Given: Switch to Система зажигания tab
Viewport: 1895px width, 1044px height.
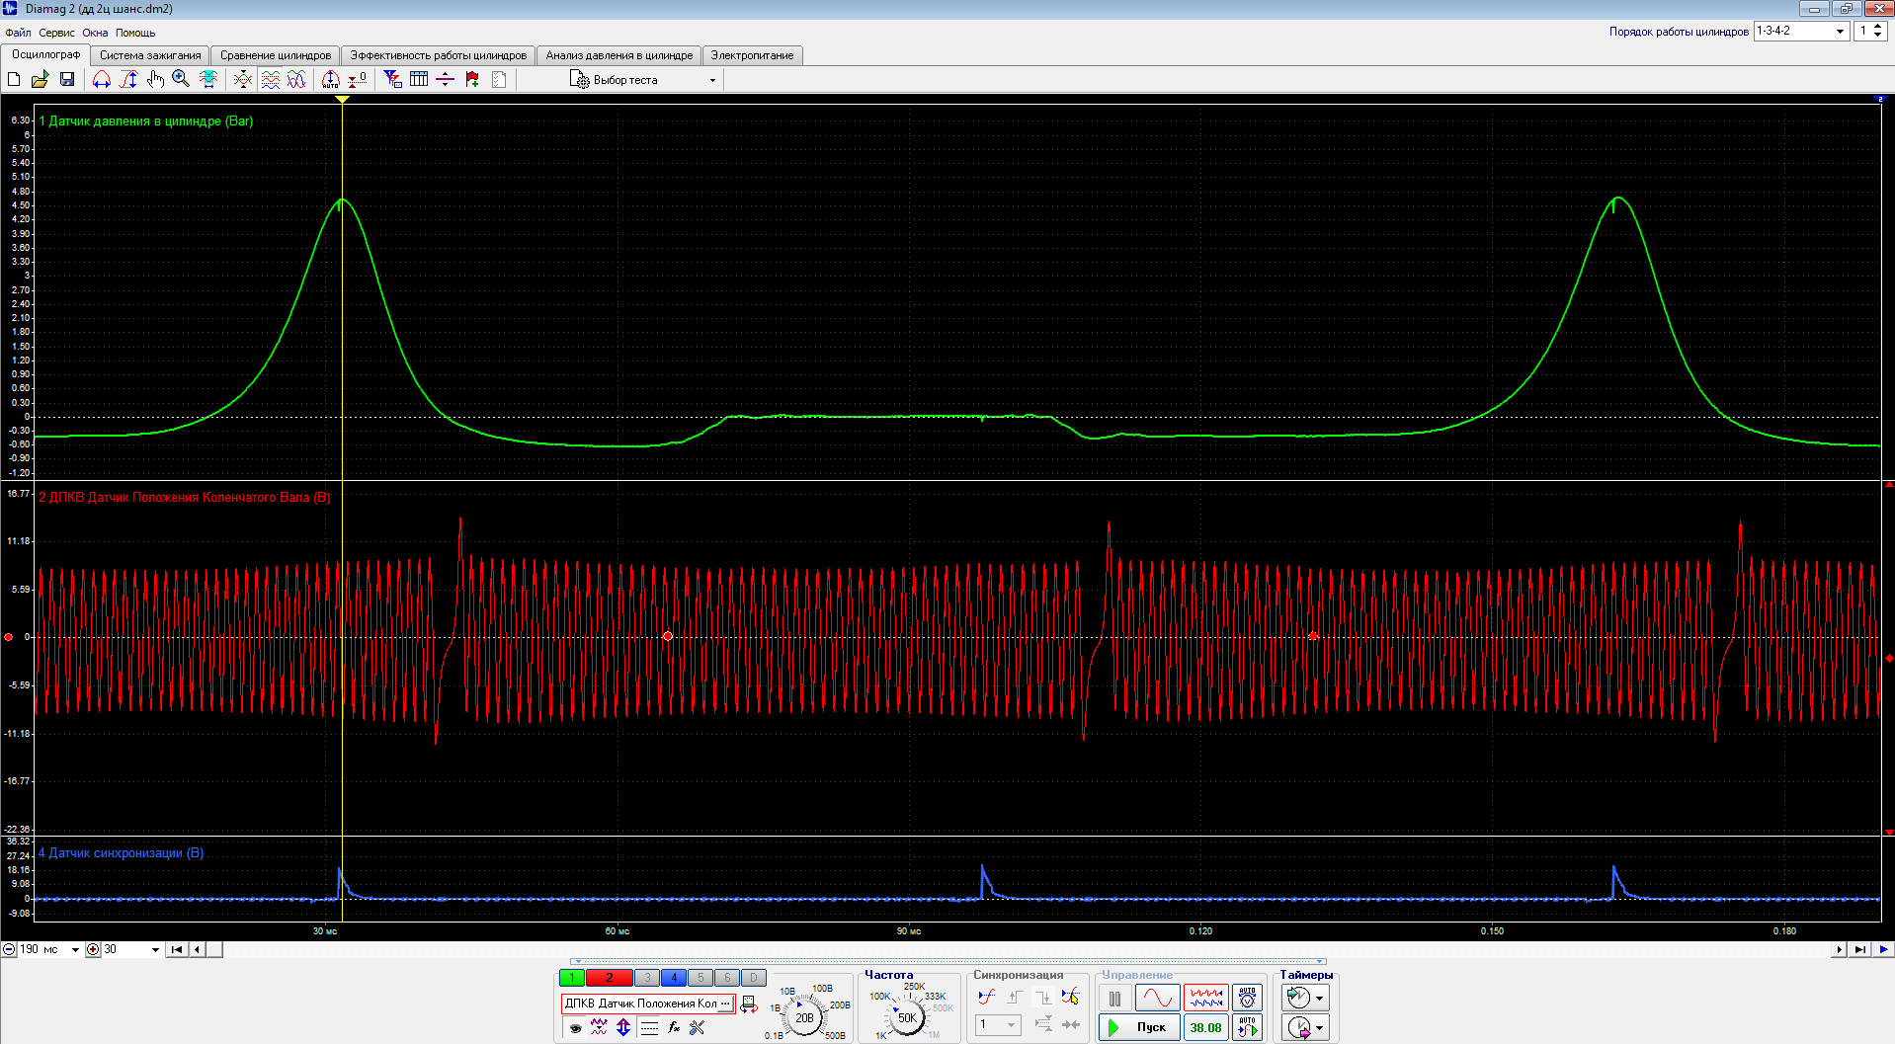Looking at the screenshot, I should click(x=150, y=55).
